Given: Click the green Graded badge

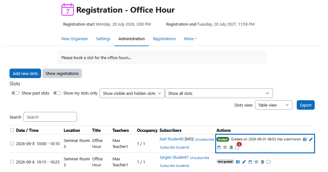Looking at the screenshot, I should click(x=223, y=139).
